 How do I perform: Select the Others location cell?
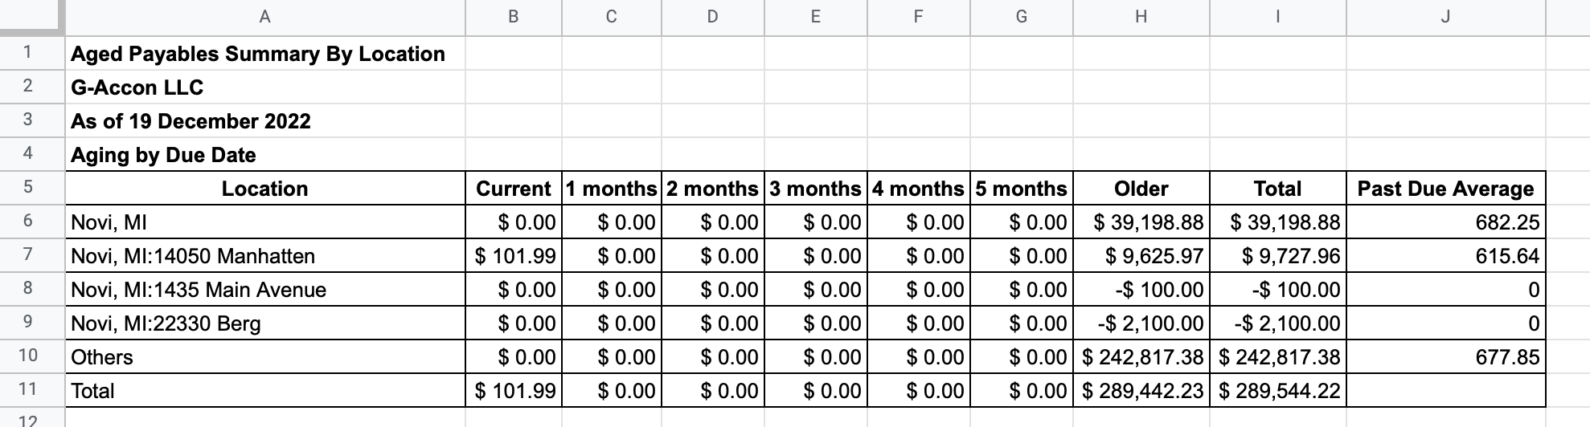[264, 356]
